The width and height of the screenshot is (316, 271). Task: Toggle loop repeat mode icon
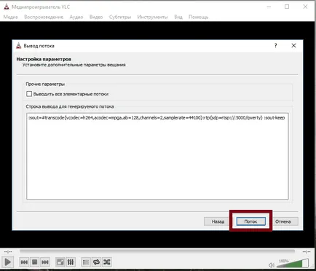96,262
